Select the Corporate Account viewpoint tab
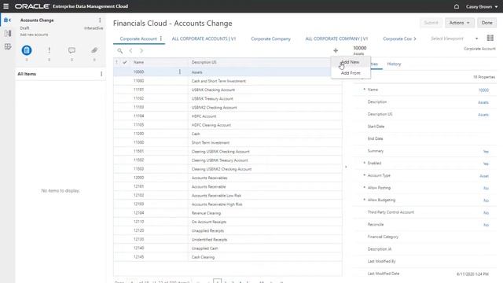The height and width of the screenshot is (283, 503). click(138, 39)
